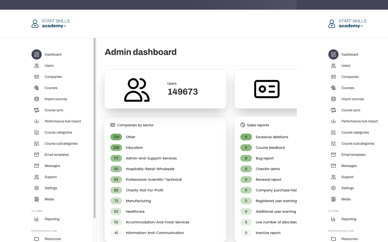
Task: Click the Courses globe icon in the left sidebar
Action: (x=37, y=88)
